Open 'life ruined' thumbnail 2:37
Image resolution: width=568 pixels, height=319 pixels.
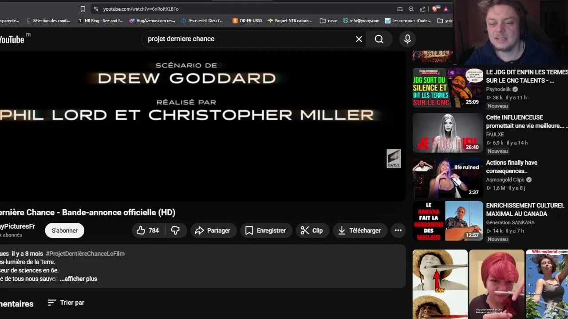pyautogui.click(x=448, y=178)
